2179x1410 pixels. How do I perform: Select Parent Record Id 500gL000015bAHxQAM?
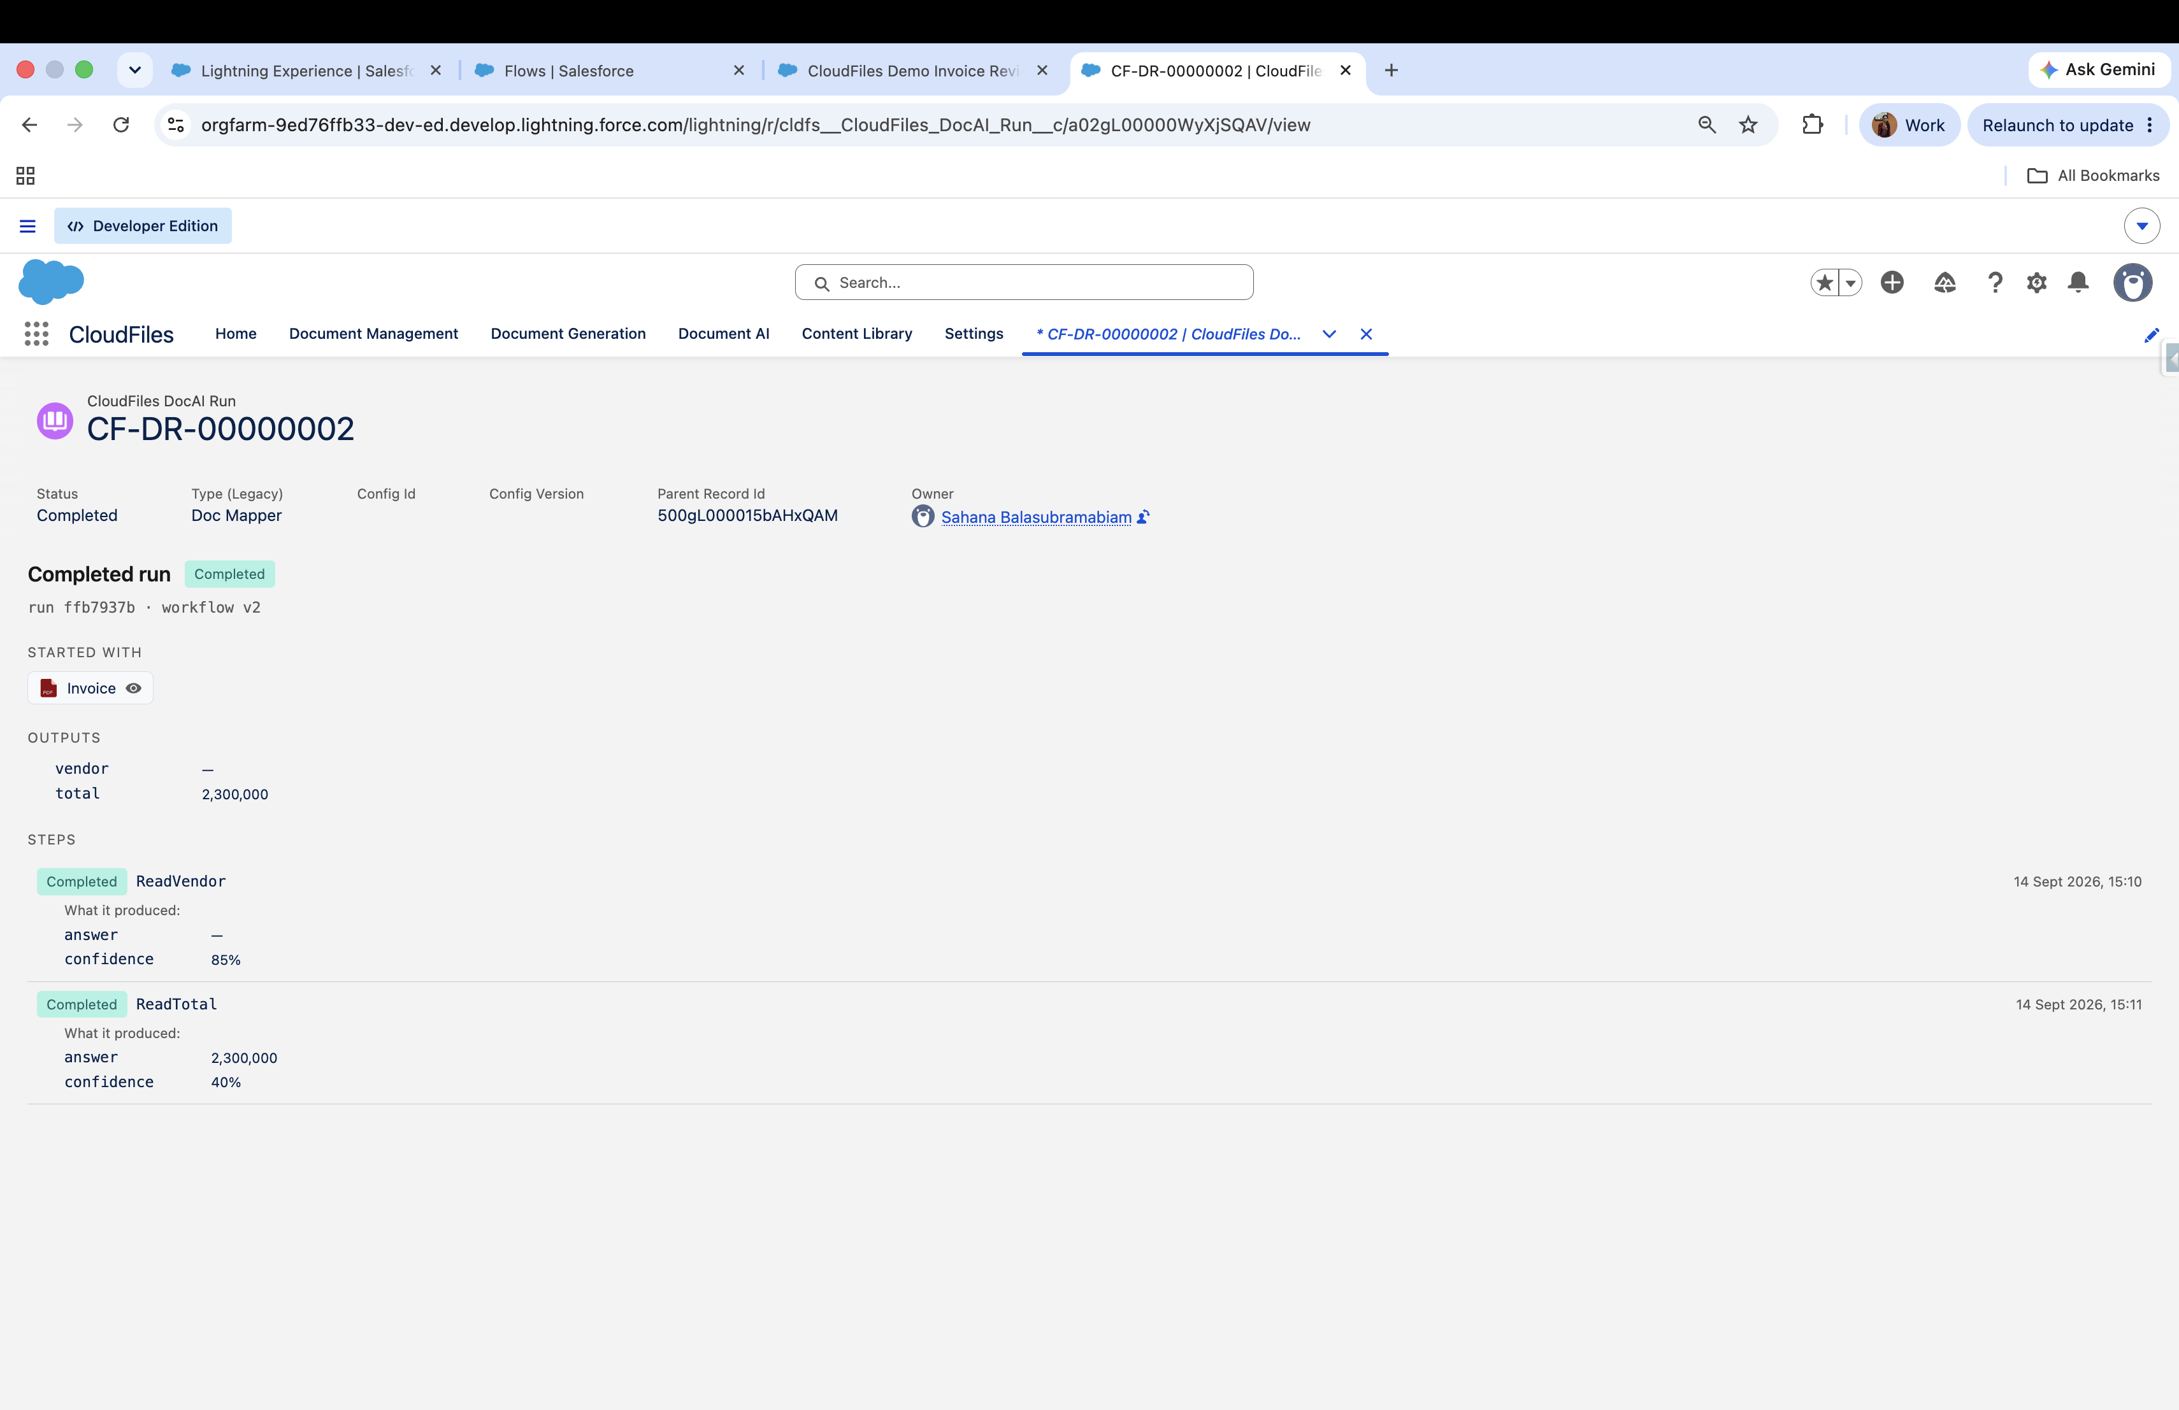[x=747, y=515]
